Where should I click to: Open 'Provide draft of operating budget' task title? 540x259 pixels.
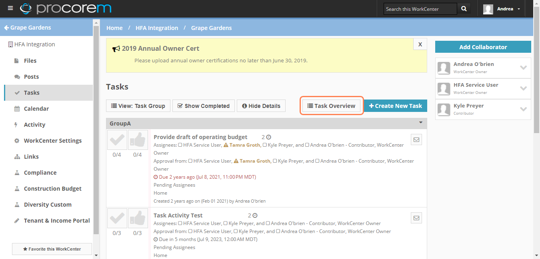point(200,137)
